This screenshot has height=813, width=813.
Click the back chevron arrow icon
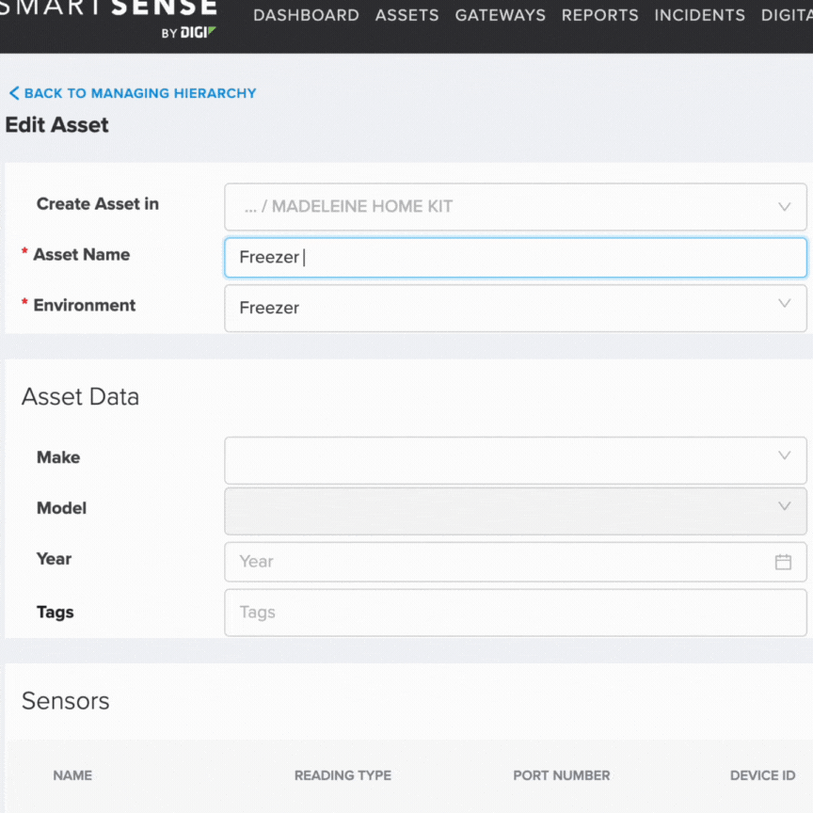(14, 93)
